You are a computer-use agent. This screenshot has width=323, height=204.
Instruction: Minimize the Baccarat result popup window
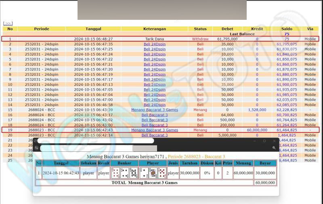point(254,141)
